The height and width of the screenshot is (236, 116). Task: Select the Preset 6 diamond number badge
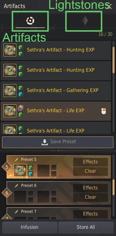[x=7, y=193]
